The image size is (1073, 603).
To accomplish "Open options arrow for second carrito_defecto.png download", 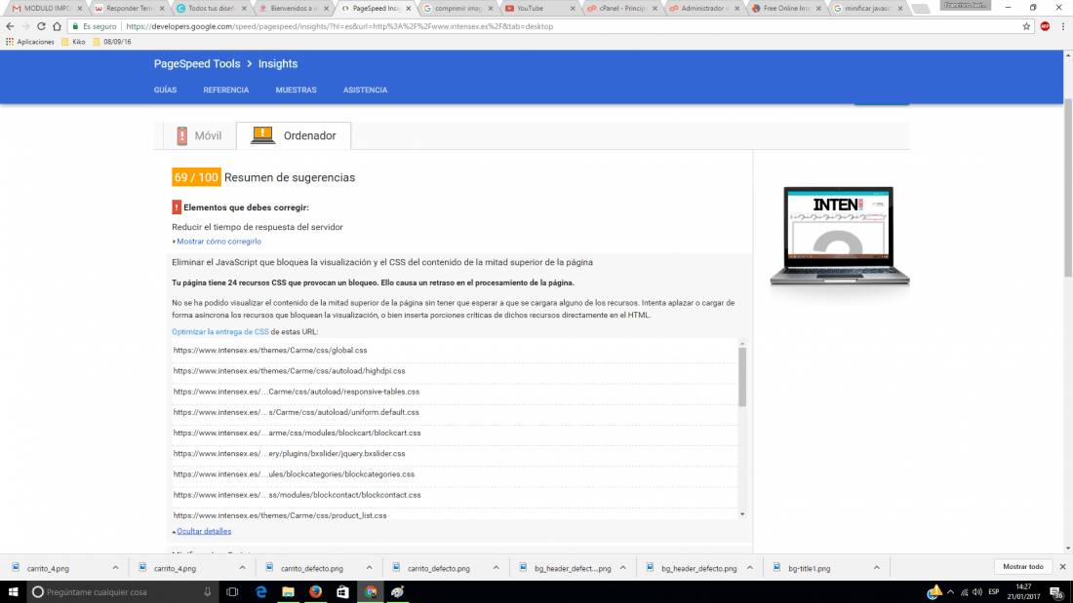I will tap(497, 568).
